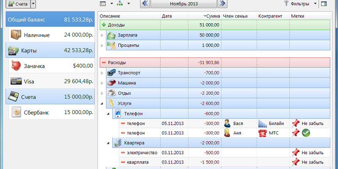The image size is (338, 169).
Task: Go to previous month with left arrows
Action: click(x=144, y=4)
